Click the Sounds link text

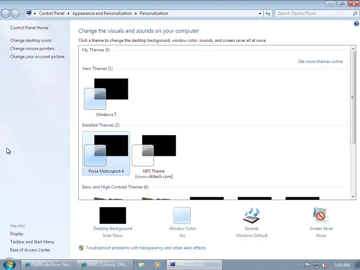pos(251,229)
